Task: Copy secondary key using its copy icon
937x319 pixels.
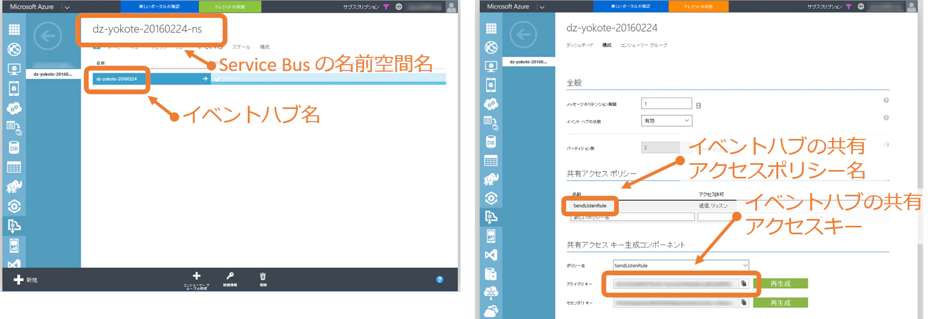Action: (744, 303)
